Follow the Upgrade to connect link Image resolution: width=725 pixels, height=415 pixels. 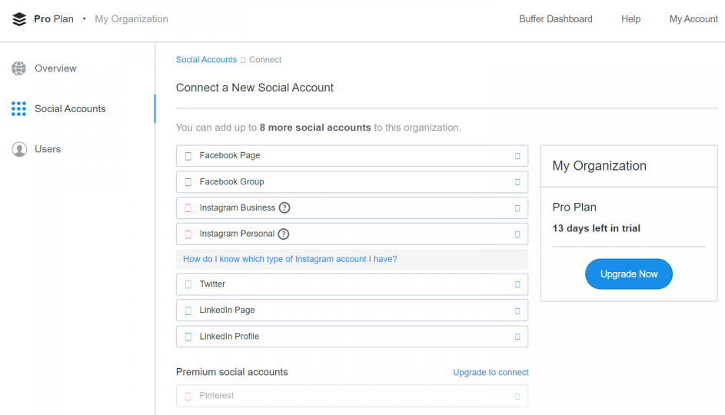coord(491,373)
